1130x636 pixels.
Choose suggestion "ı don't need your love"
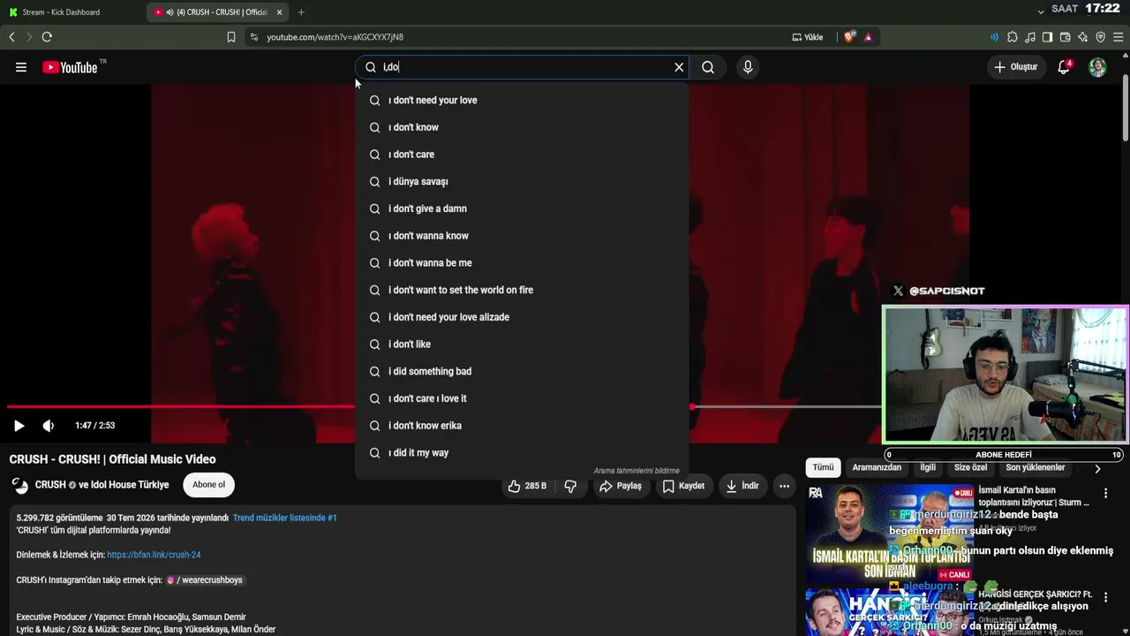[522, 100]
